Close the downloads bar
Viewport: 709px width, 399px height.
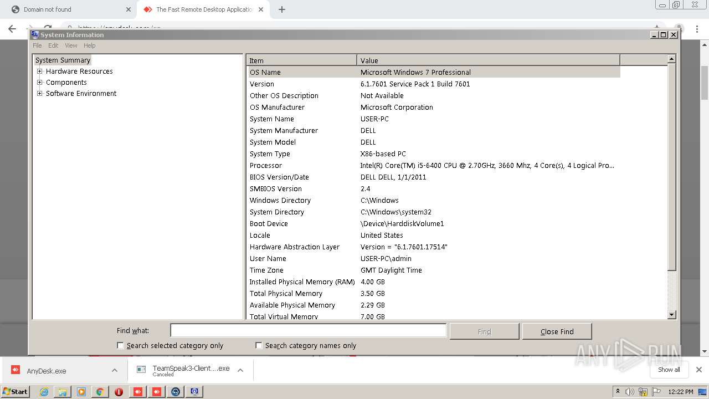click(x=698, y=370)
